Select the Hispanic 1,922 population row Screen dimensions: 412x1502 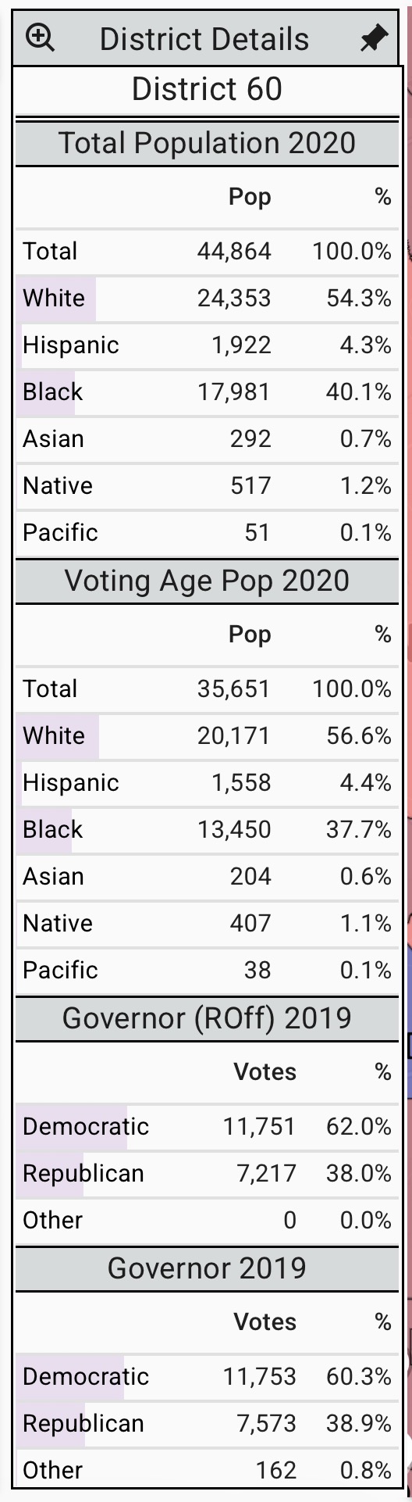(207, 345)
